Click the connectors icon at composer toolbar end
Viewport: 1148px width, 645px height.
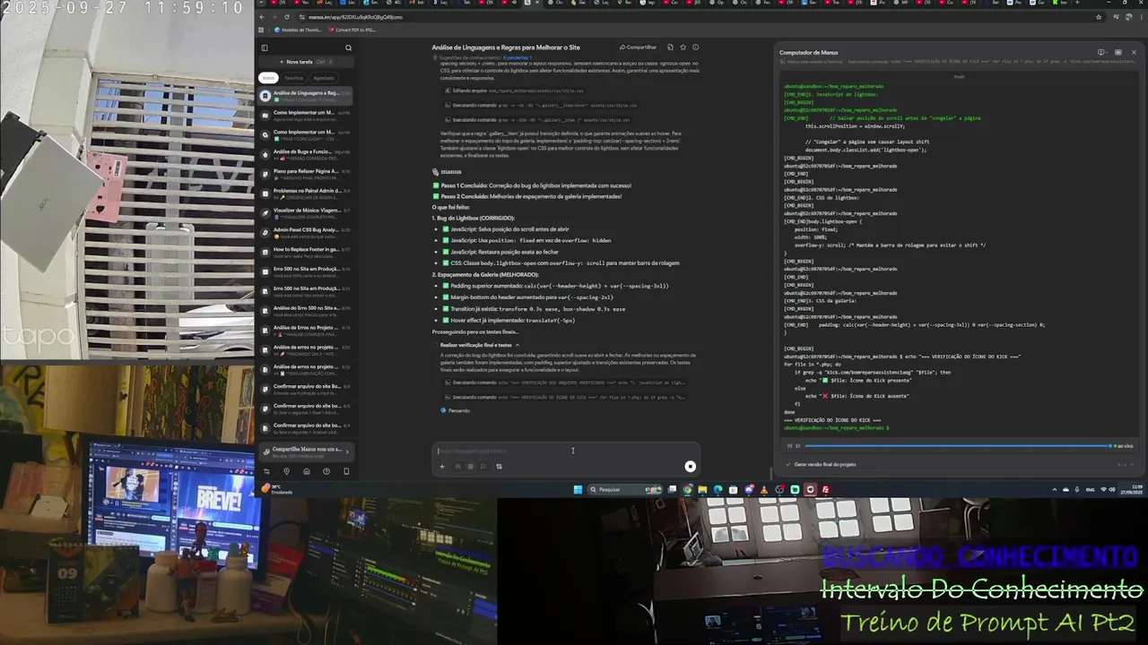tap(499, 466)
